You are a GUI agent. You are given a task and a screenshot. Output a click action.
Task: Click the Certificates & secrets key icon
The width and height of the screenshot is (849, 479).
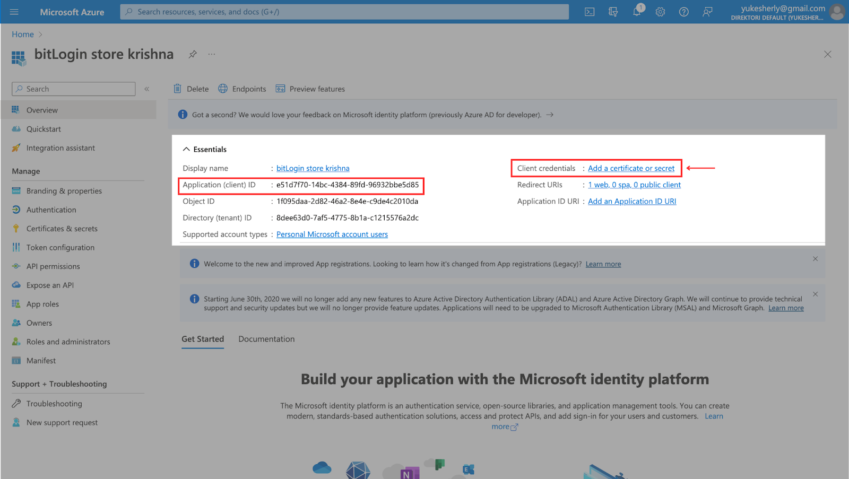point(16,229)
